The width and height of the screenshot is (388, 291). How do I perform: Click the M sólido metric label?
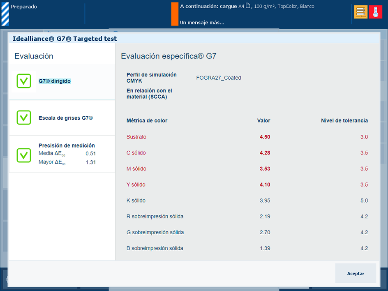point(136,169)
